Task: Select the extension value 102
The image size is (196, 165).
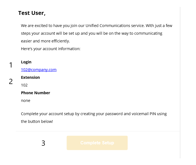Action: (x=24, y=85)
